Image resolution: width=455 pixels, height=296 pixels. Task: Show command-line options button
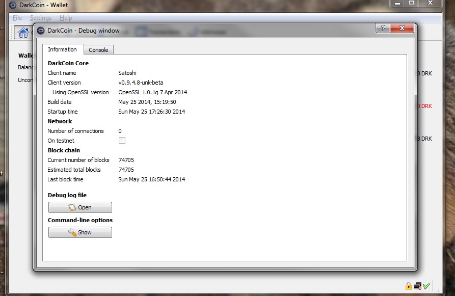tap(80, 232)
